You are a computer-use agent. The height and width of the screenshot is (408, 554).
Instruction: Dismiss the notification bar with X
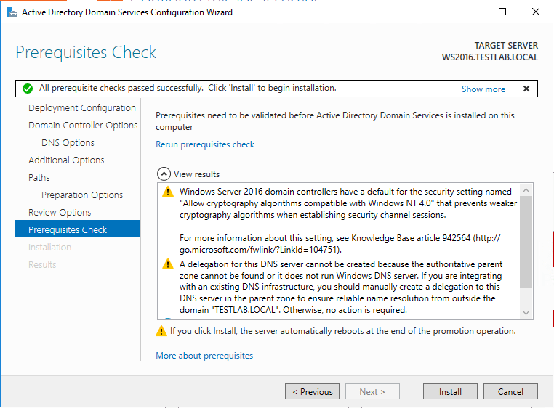(526, 89)
